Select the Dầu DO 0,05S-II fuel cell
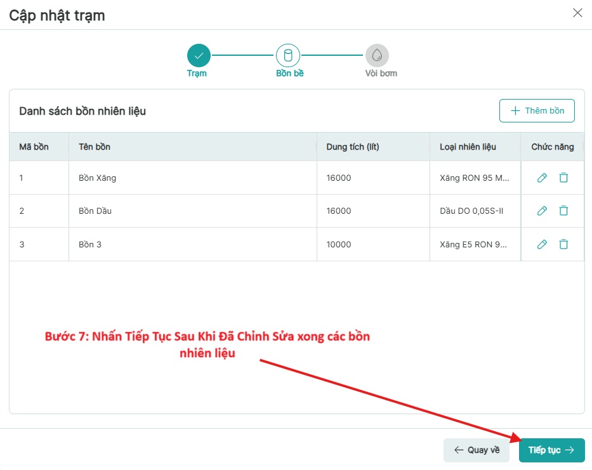 click(x=471, y=211)
